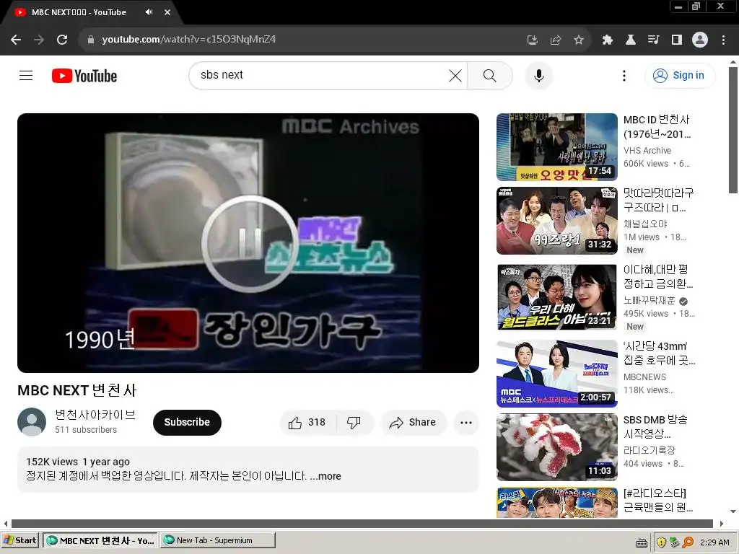Select MBC NEXT 변천사 taskbar window
The image size is (739, 554).
tap(100, 541)
